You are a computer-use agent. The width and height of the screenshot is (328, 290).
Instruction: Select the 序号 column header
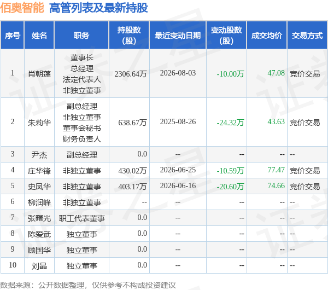tap(13, 36)
